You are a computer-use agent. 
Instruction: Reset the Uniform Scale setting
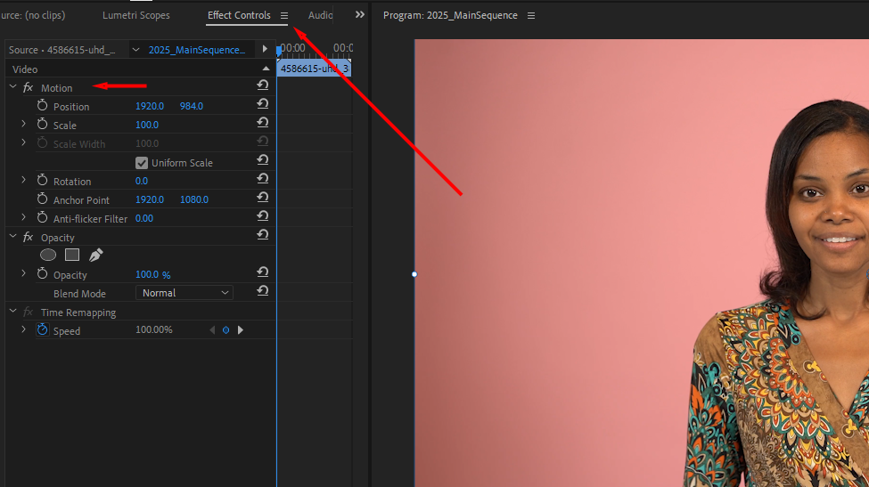[x=263, y=160]
